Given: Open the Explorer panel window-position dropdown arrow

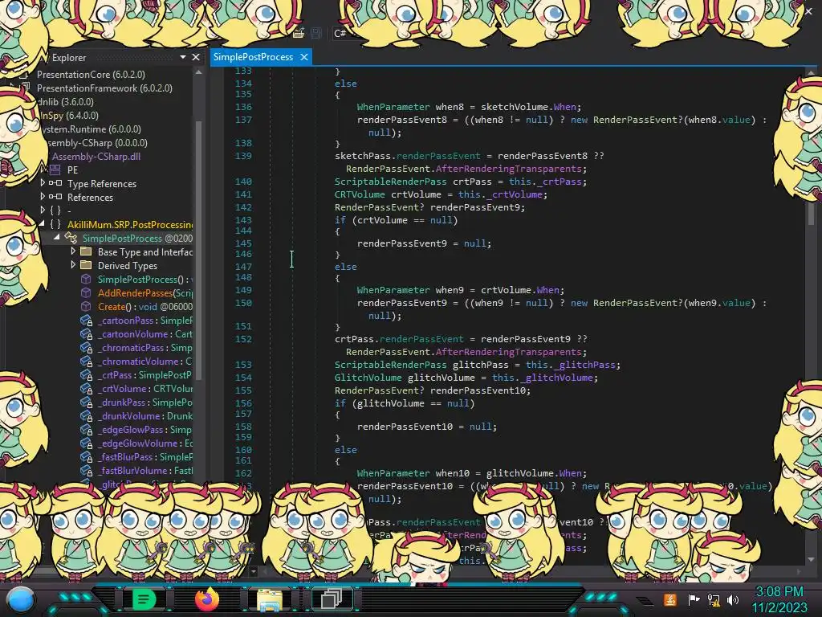Looking at the screenshot, I should pos(183,57).
